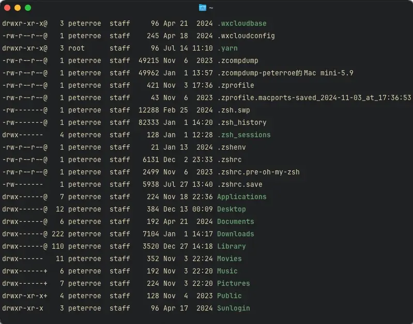Click the .zshenv file name
The width and height of the screenshot is (413, 324).
tap(231, 147)
